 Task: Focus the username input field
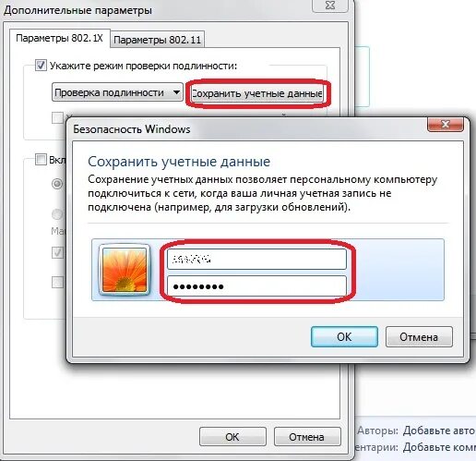pyautogui.click(x=256, y=260)
